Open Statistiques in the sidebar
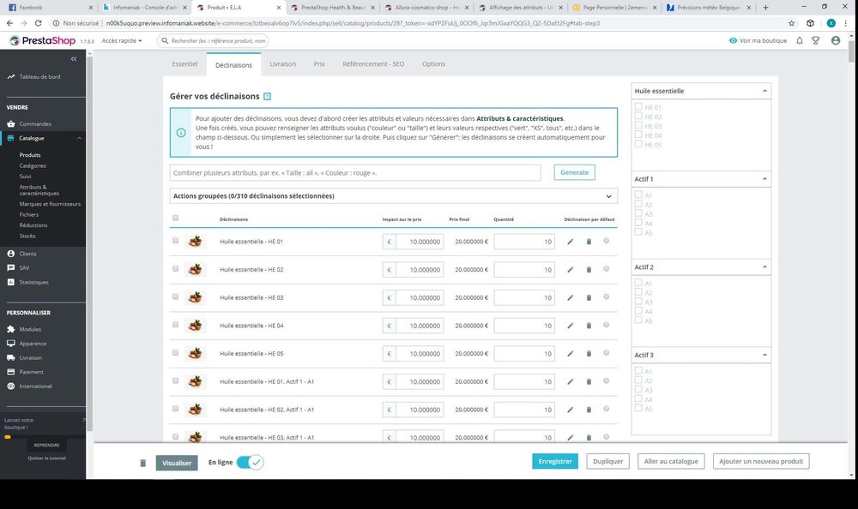This screenshot has height=509, width=858. pos(34,282)
